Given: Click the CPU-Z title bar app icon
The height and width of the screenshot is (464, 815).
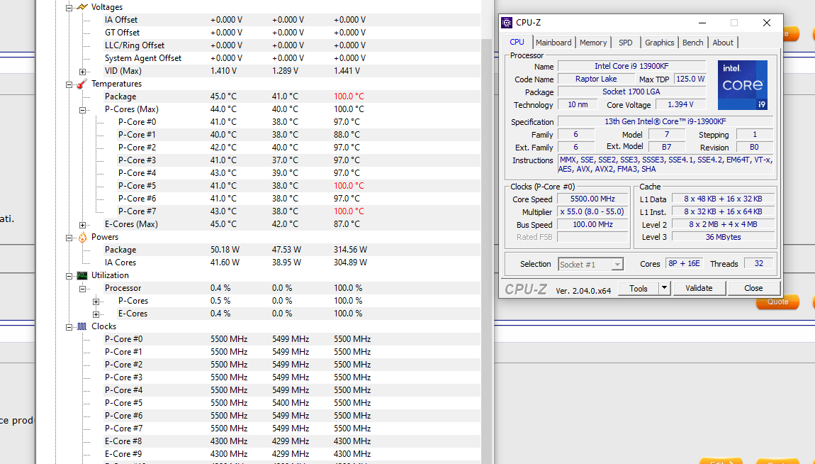Looking at the screenshot, I should (x=506, y=23).
